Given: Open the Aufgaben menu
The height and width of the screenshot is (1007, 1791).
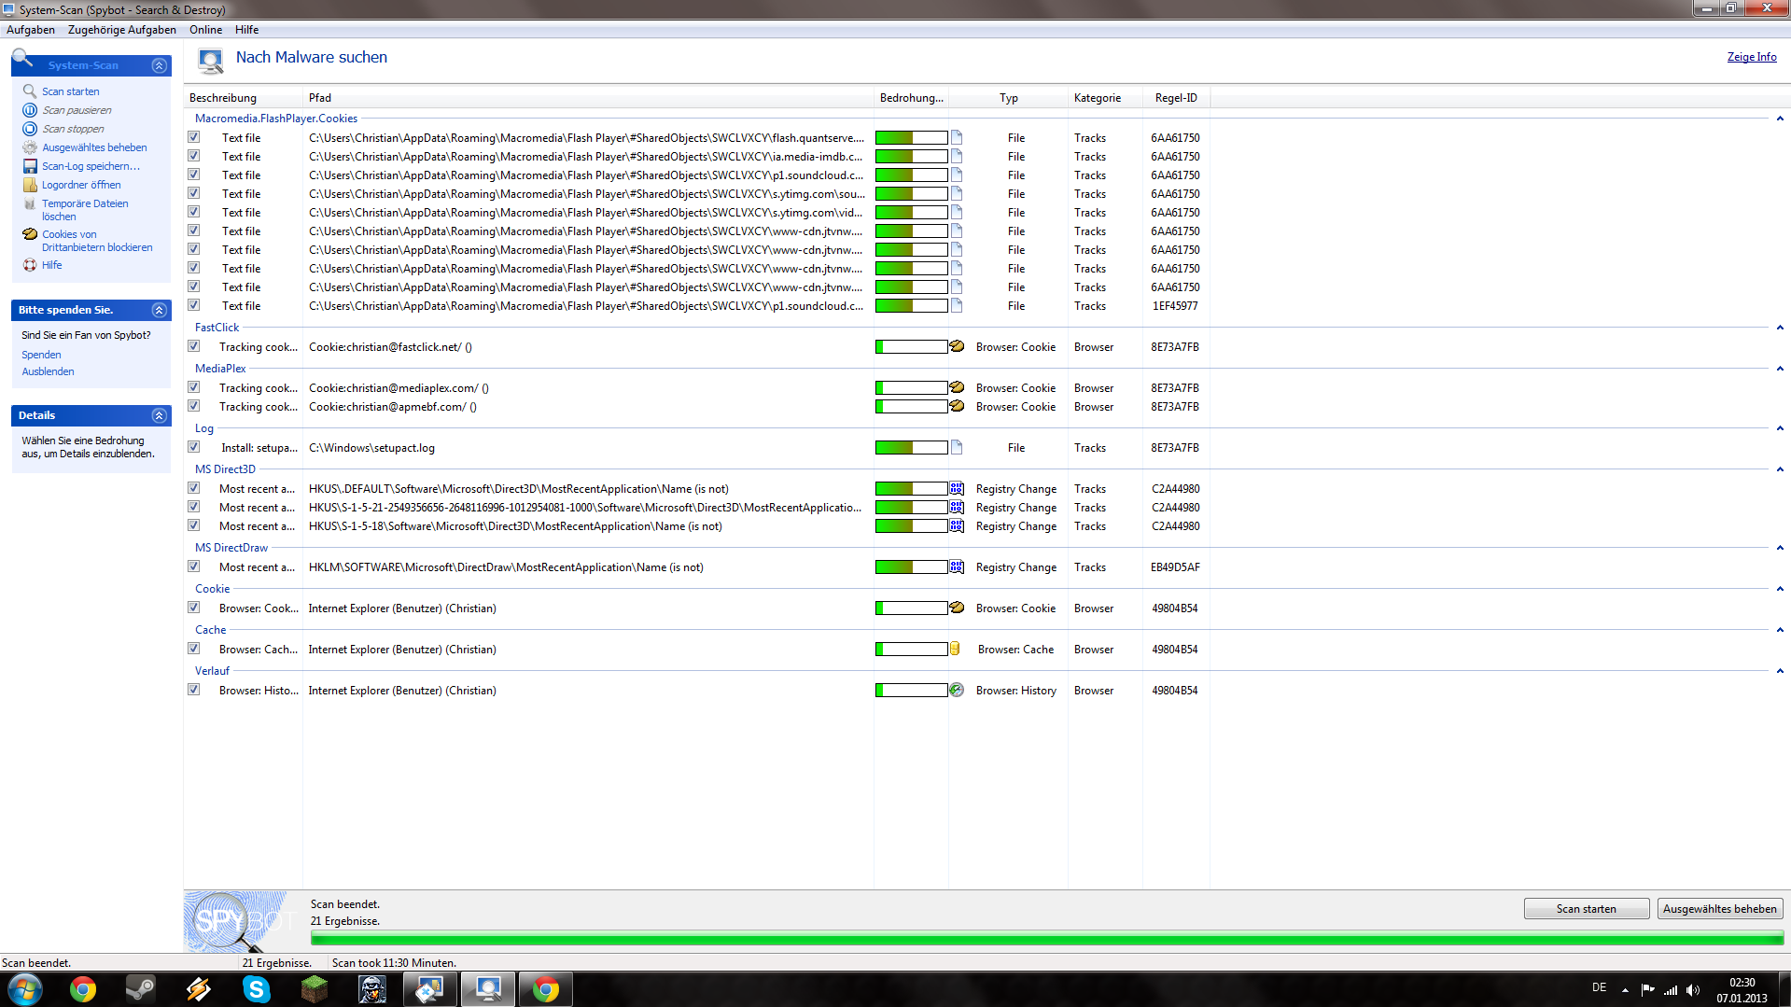Looking at the screenshot, I should point(31,30).
